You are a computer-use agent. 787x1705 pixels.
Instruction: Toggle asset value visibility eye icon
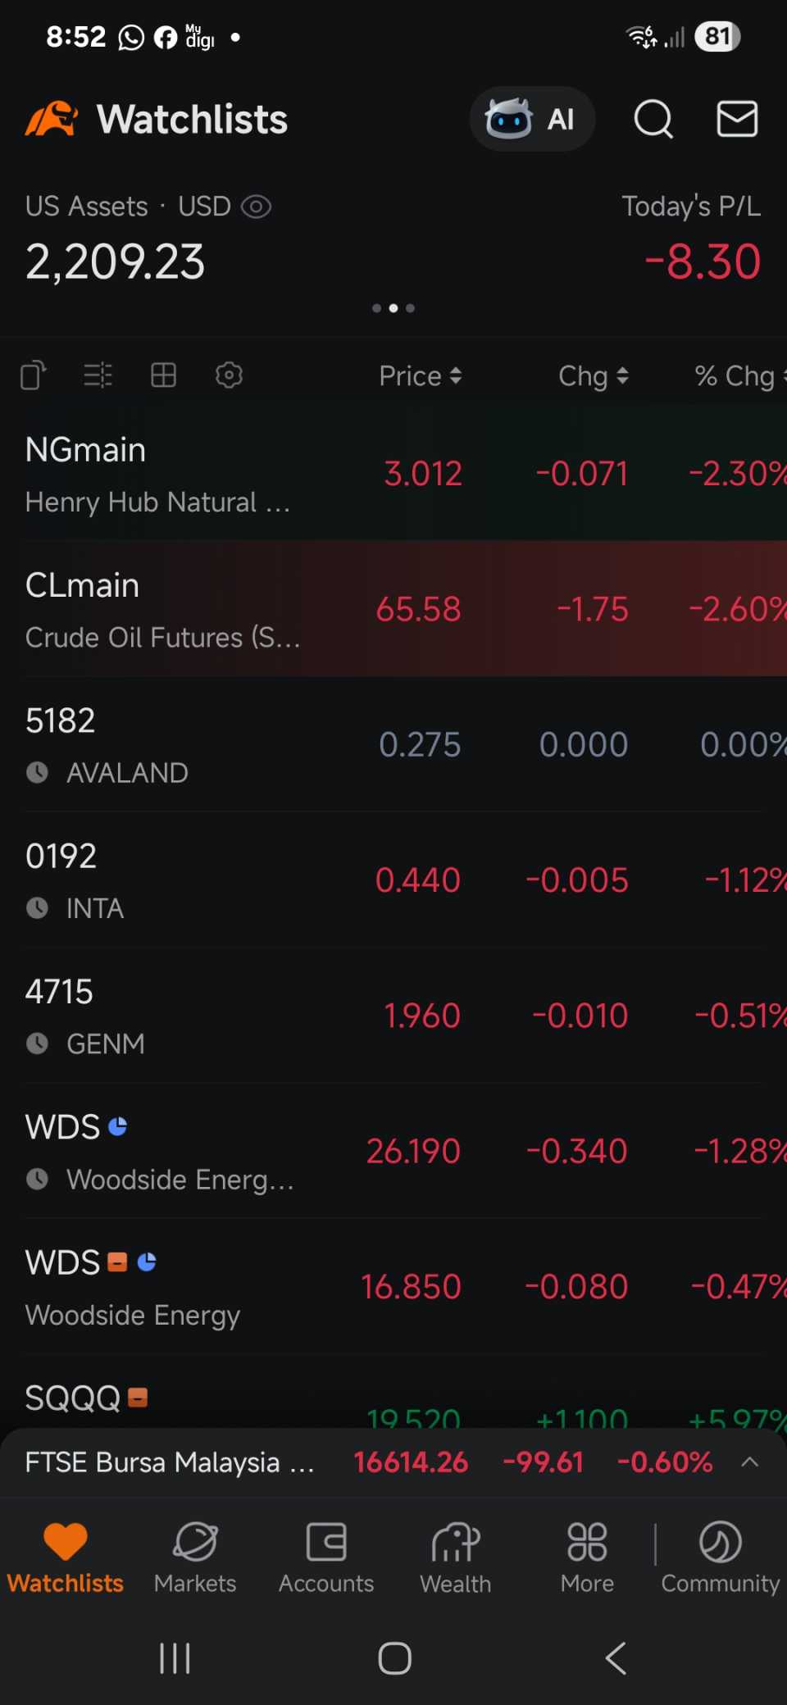point(257,207)
